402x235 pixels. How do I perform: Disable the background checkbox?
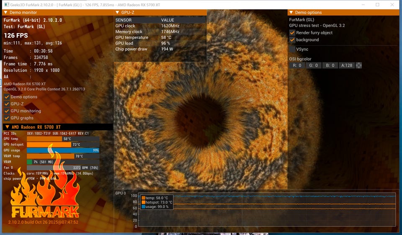pyautogui.click(x=292, y=40)
